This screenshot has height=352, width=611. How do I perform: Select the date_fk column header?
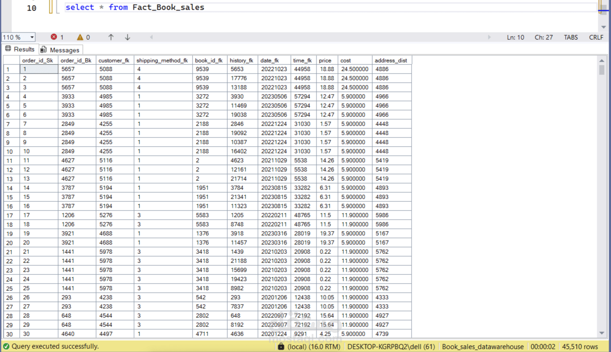pyautogui.click(x=274, y=60)
